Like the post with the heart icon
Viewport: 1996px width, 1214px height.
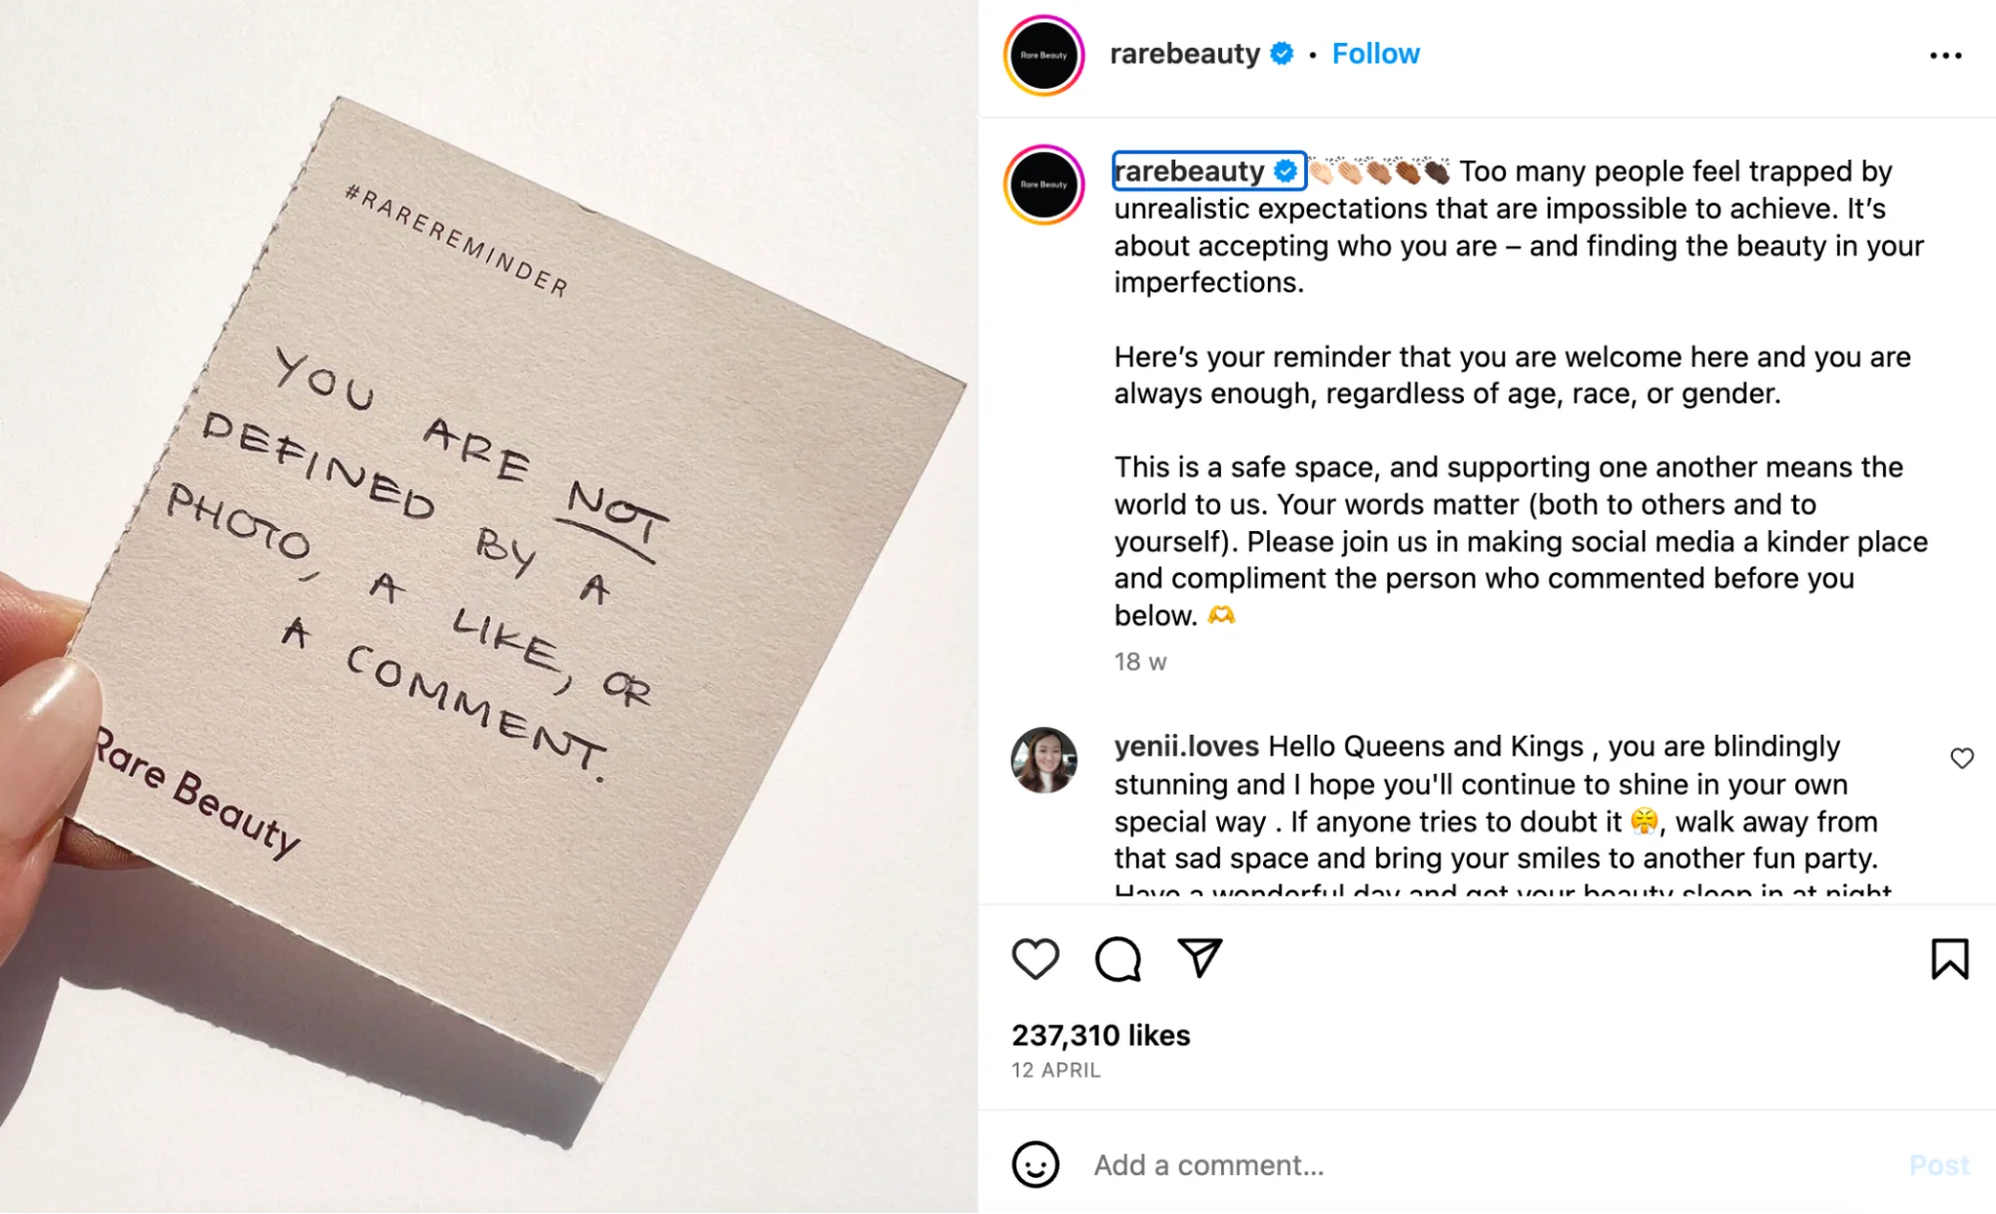tap(1037, 959)
